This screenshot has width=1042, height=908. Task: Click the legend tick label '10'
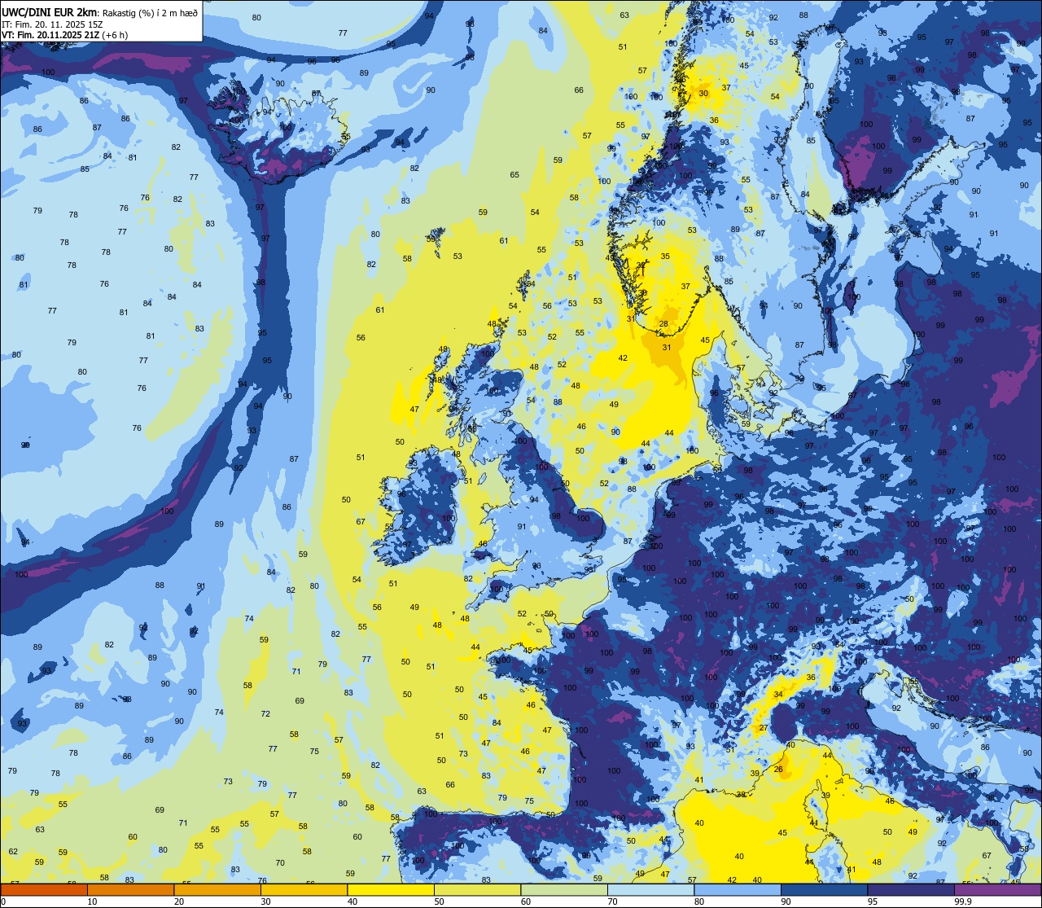click(x=92, y=901)
